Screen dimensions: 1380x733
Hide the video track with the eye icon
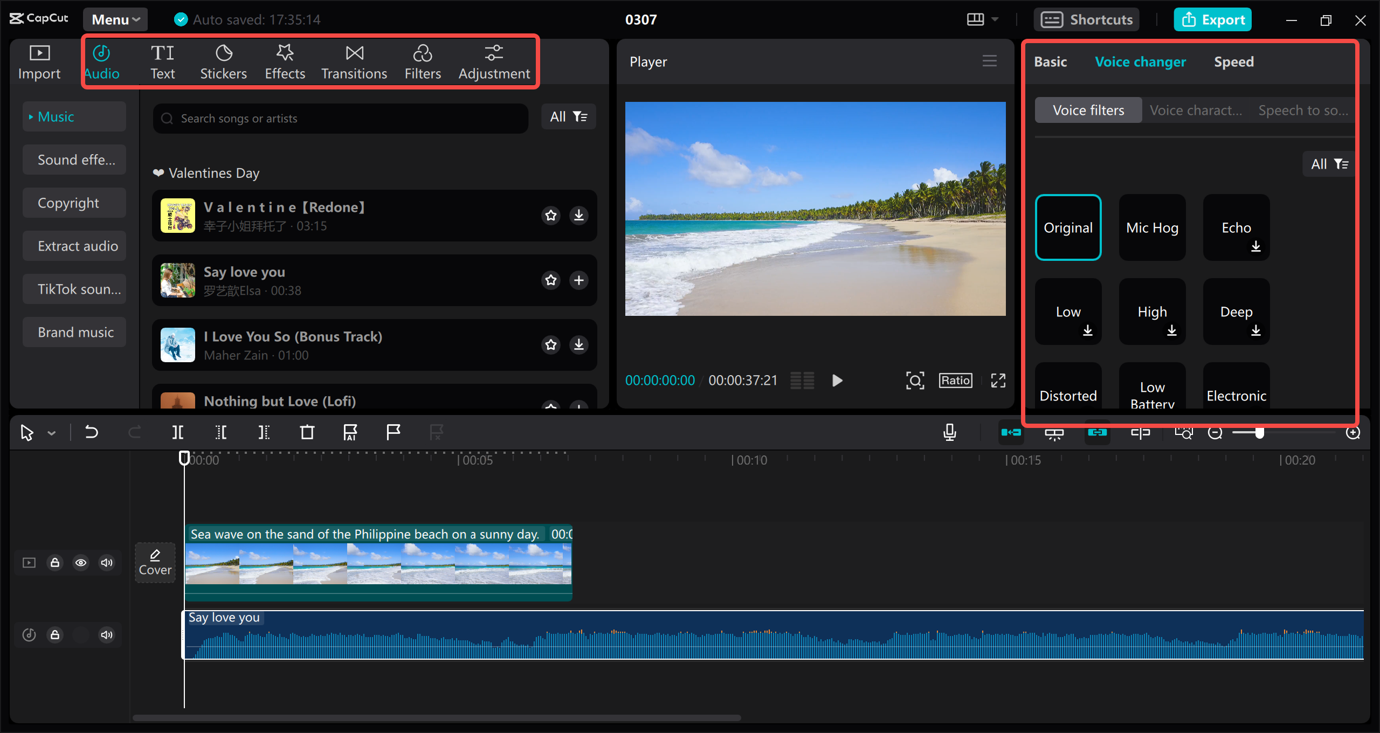pyautogui.click(x=81, y=562)
